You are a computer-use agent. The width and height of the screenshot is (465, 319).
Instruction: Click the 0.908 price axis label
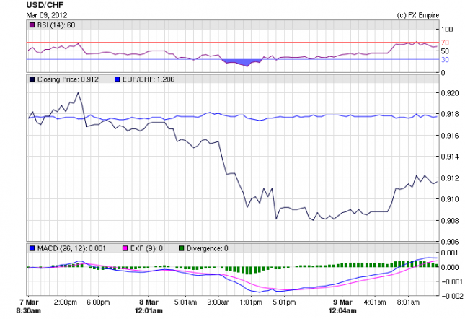point(450,220)
